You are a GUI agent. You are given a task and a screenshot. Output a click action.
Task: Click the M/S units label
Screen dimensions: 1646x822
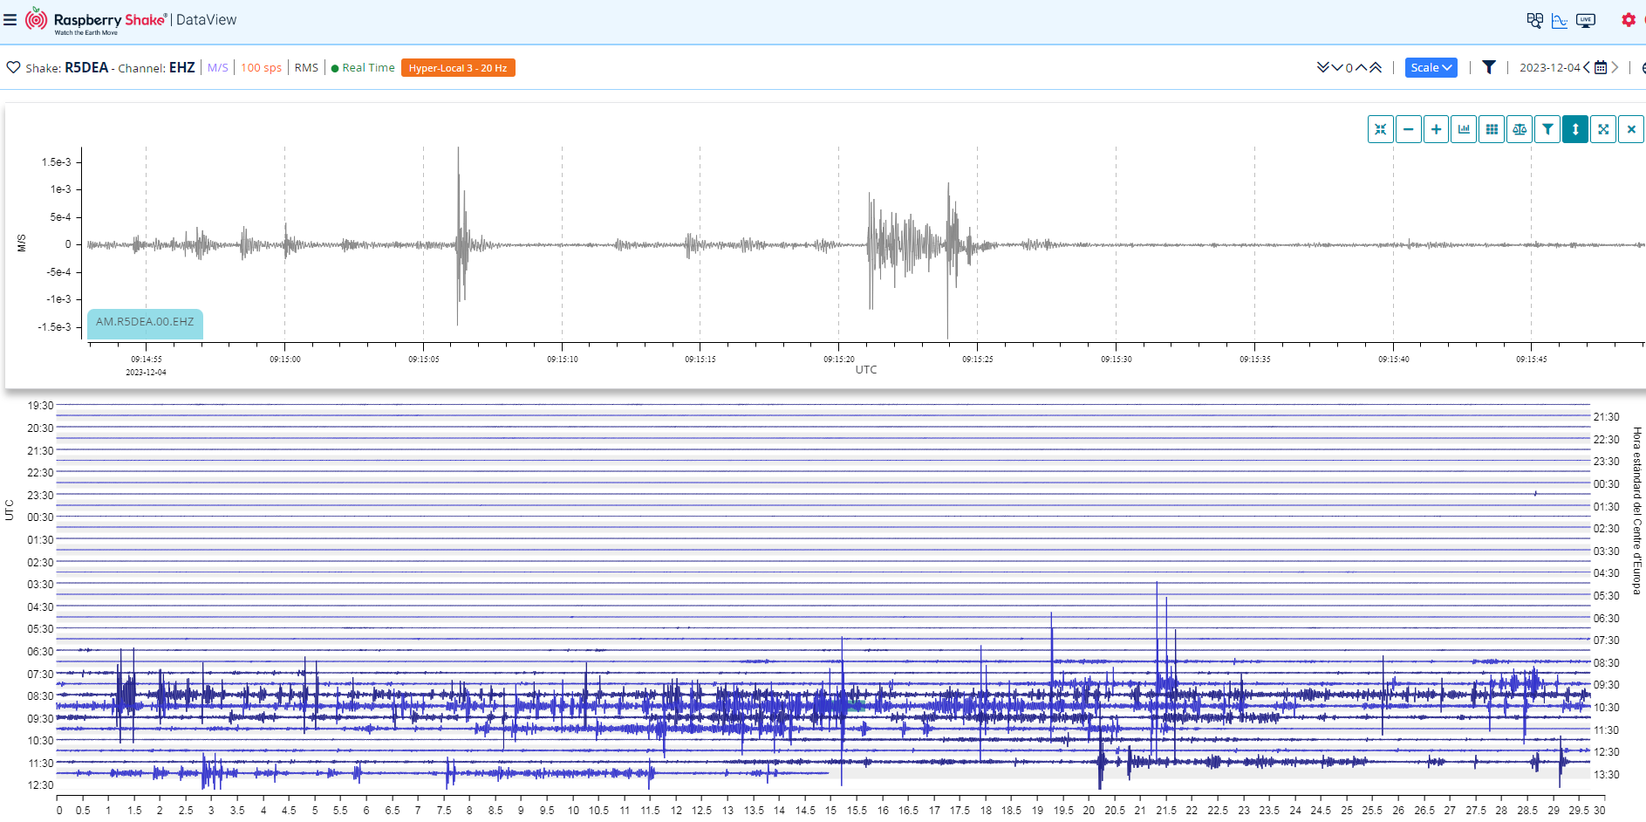point(217,68)
